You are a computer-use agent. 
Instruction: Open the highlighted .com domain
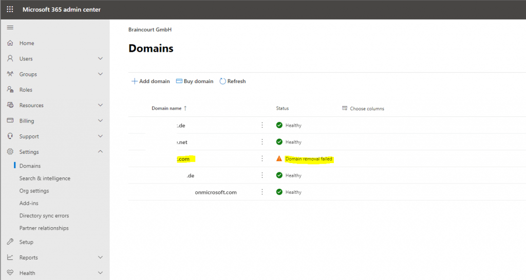[184, 159]
